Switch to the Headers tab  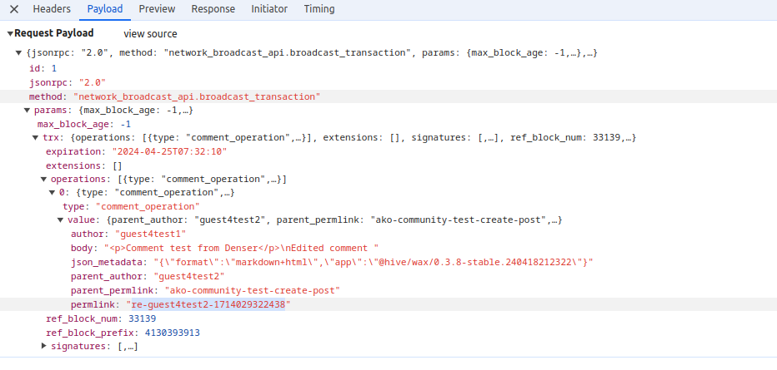tap(51, 9)
